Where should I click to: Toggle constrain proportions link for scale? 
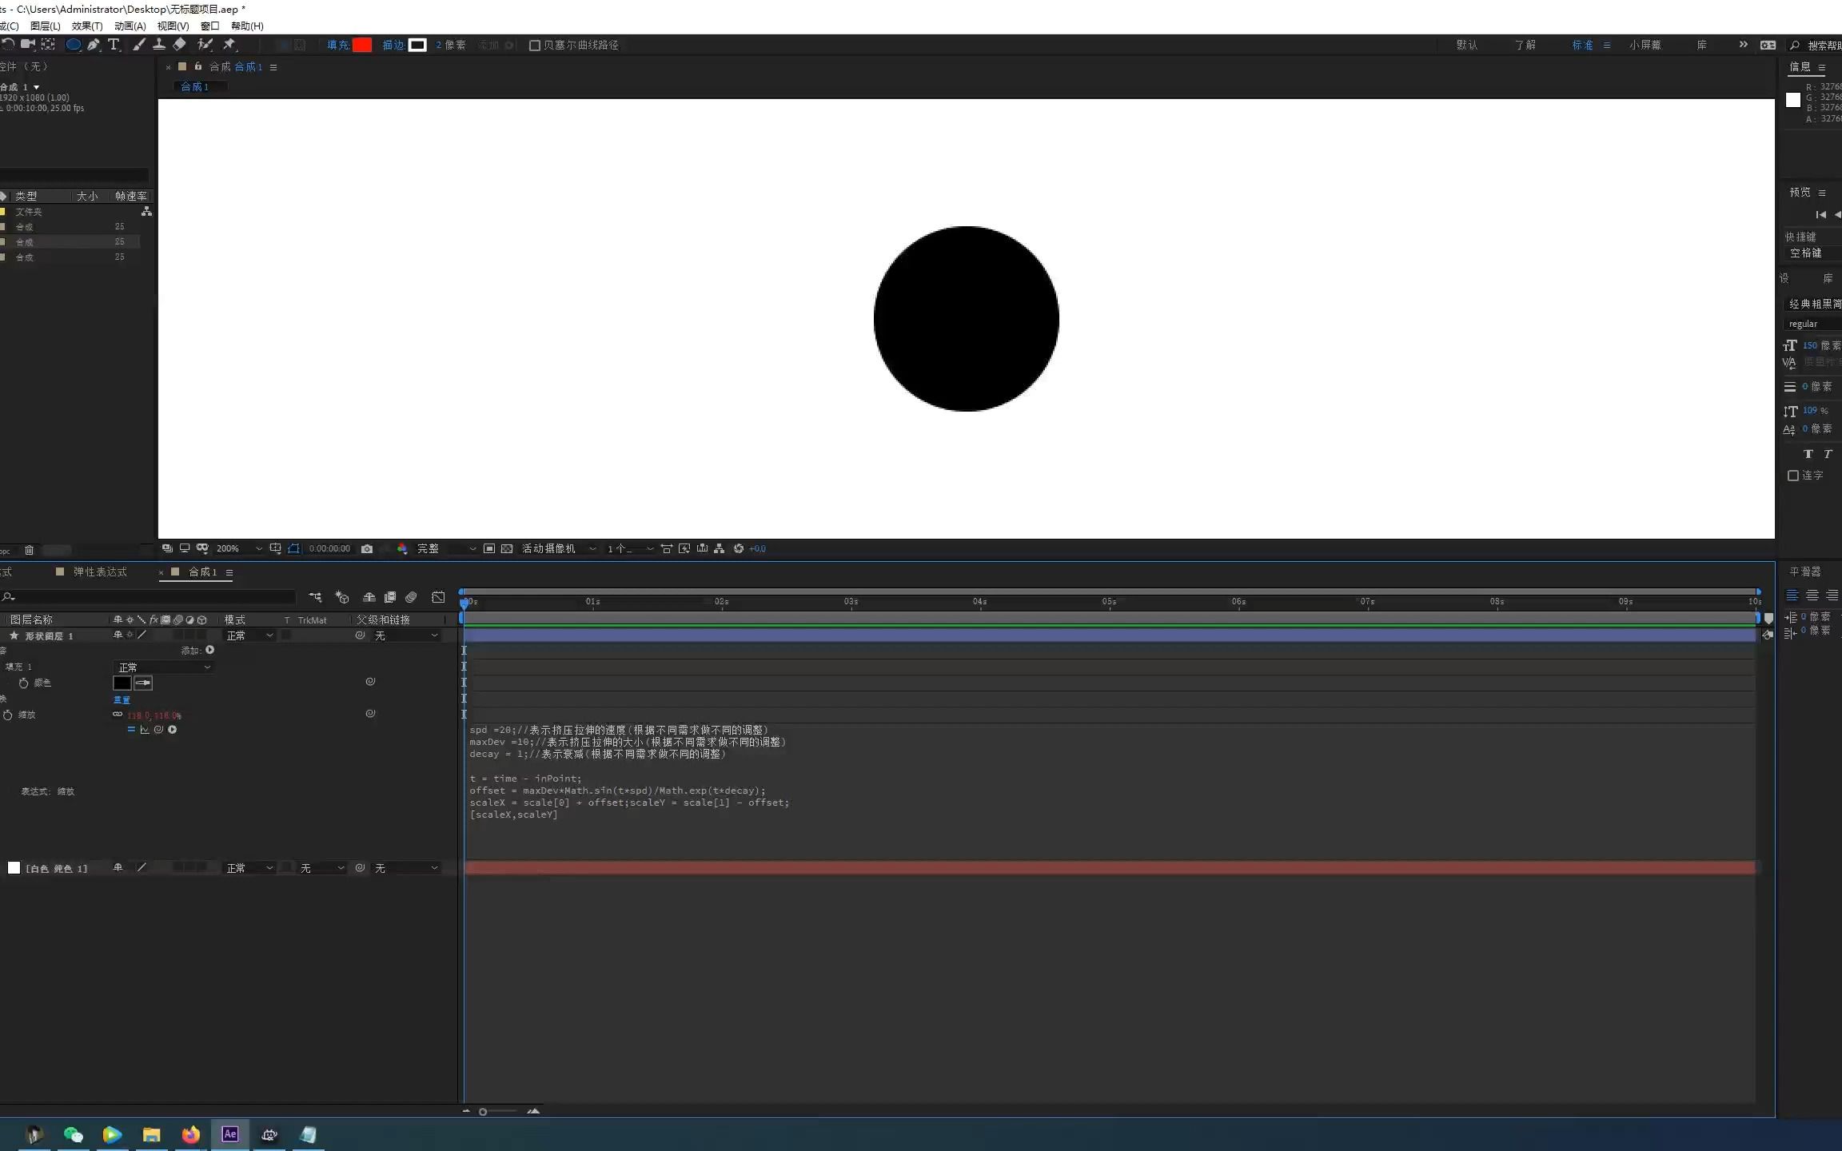[x=118, y=715]
